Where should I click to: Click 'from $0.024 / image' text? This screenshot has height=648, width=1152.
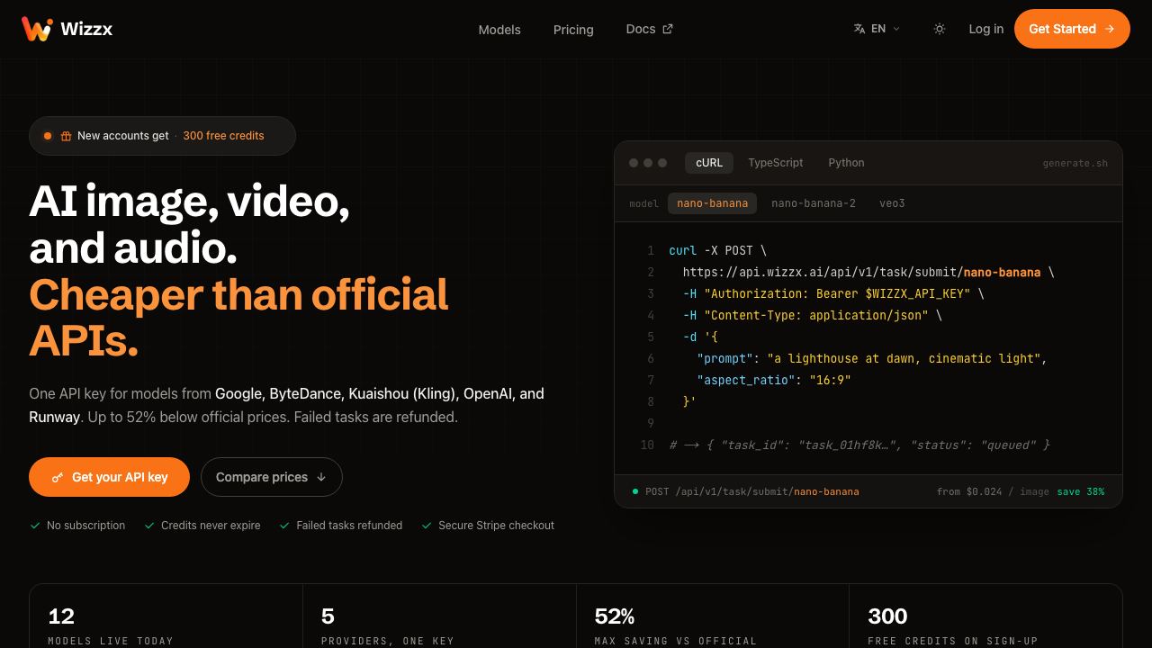coord(993,491)
